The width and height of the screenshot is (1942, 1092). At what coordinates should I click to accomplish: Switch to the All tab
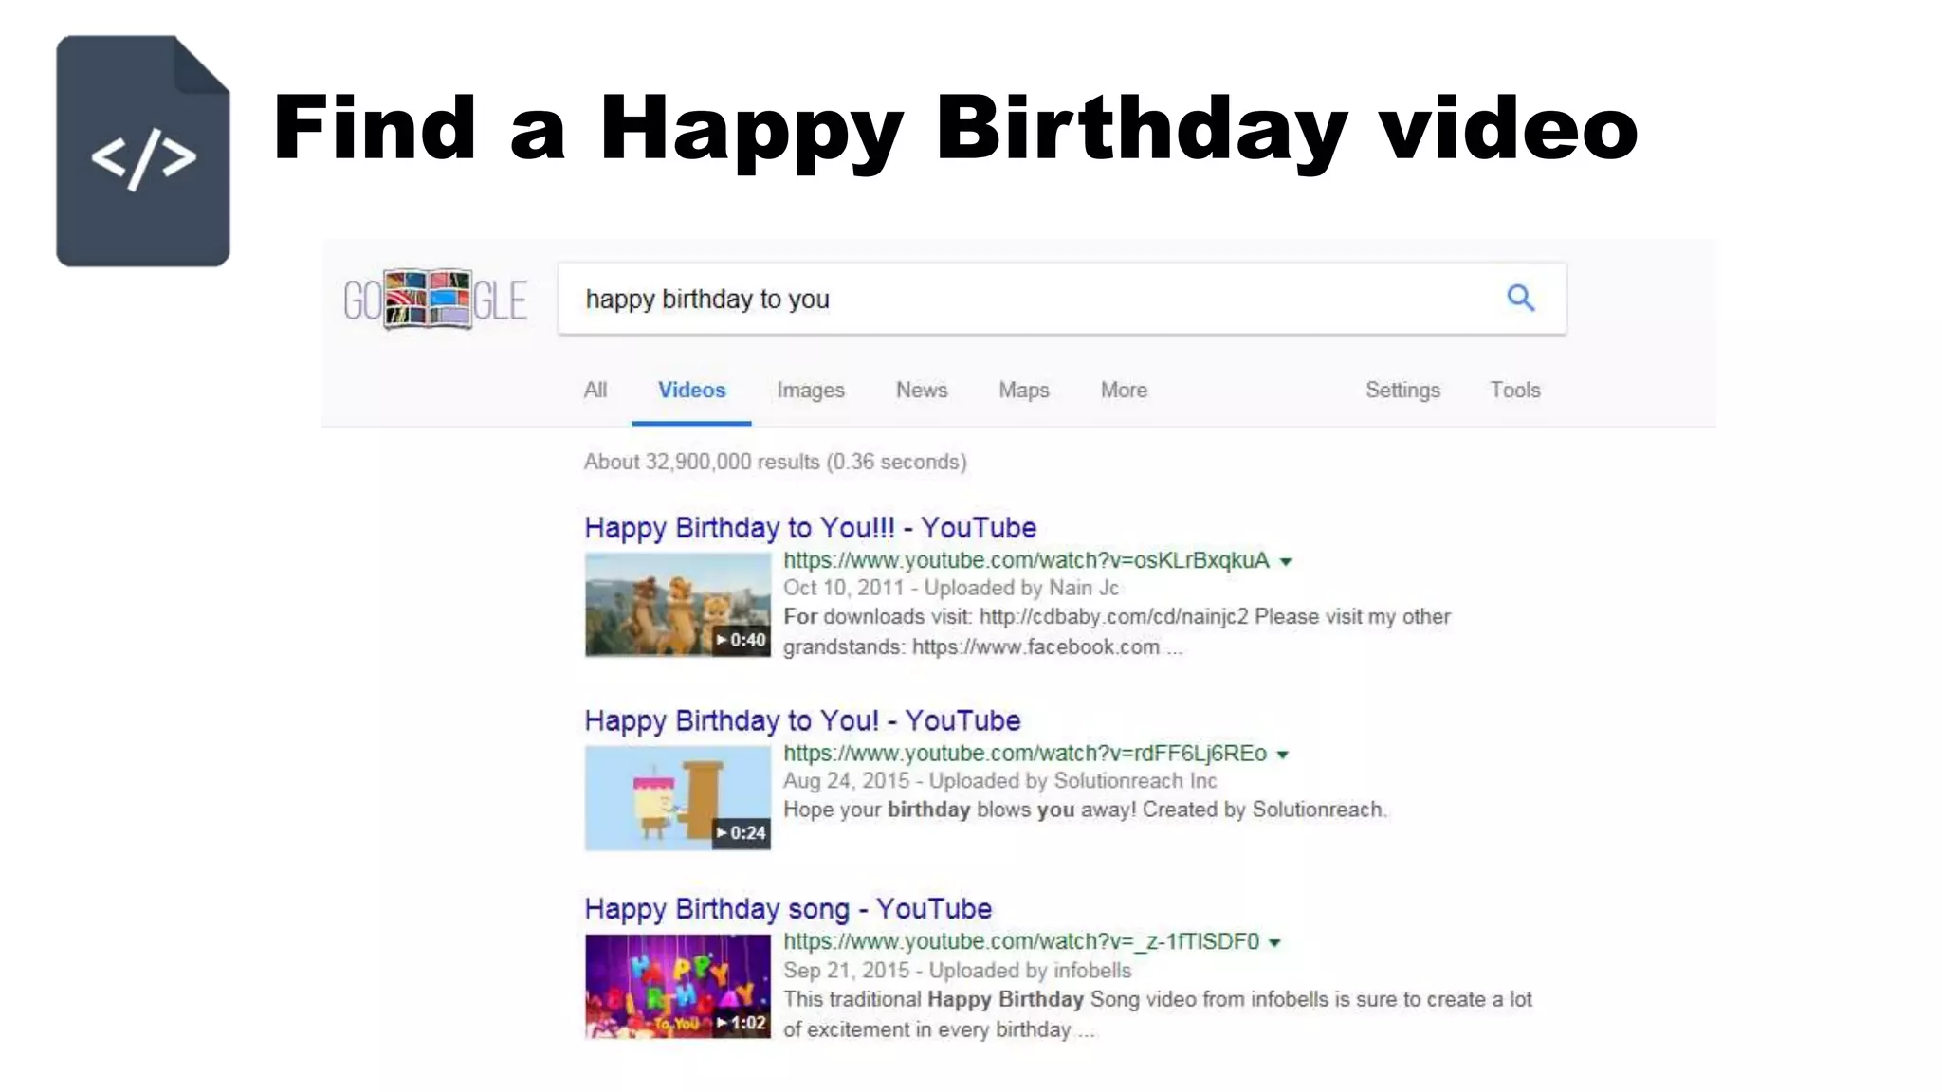pos(595,390)
